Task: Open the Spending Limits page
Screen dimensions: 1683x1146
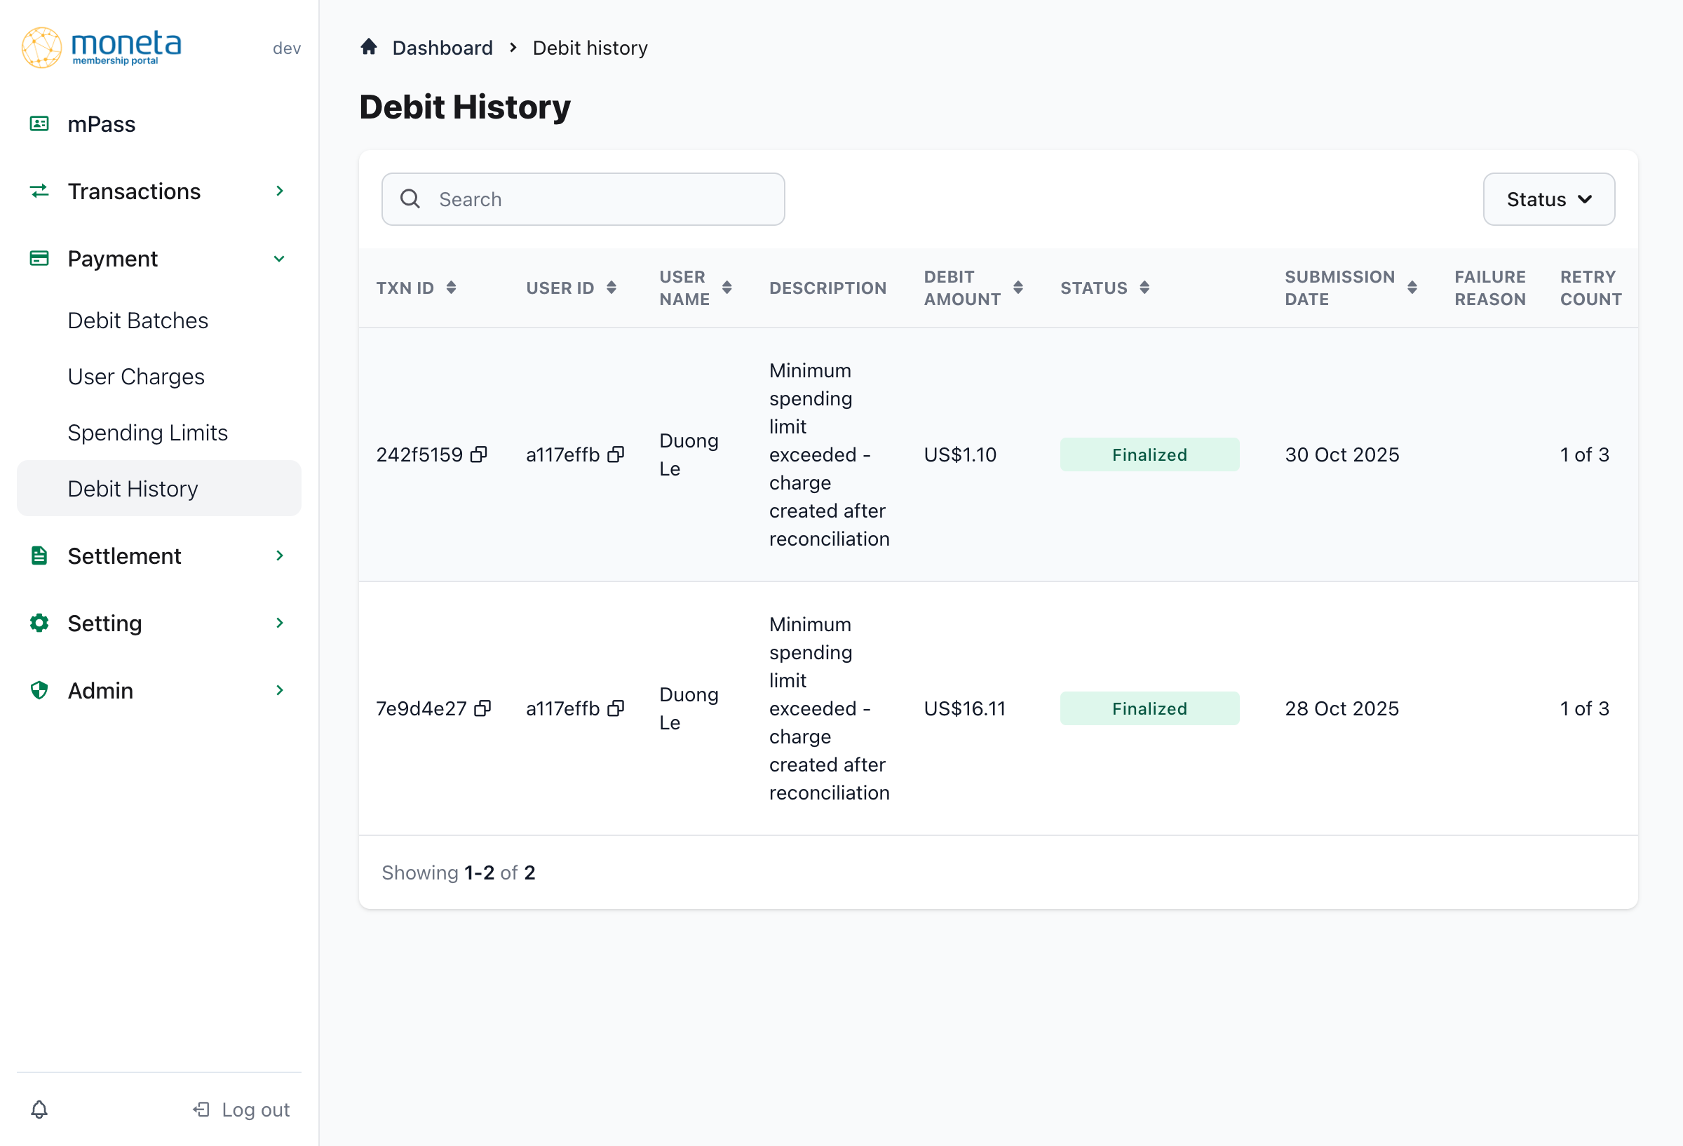Action: (147, 432)
